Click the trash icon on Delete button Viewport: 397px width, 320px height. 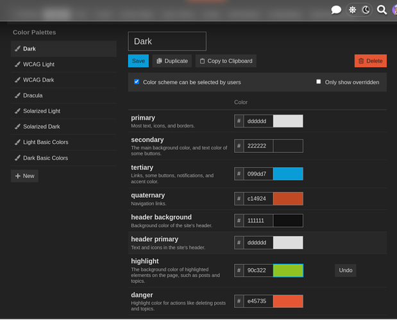(361, 61)
